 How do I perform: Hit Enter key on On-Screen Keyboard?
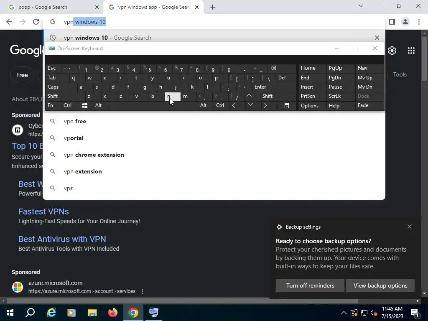tap(274, 87)
